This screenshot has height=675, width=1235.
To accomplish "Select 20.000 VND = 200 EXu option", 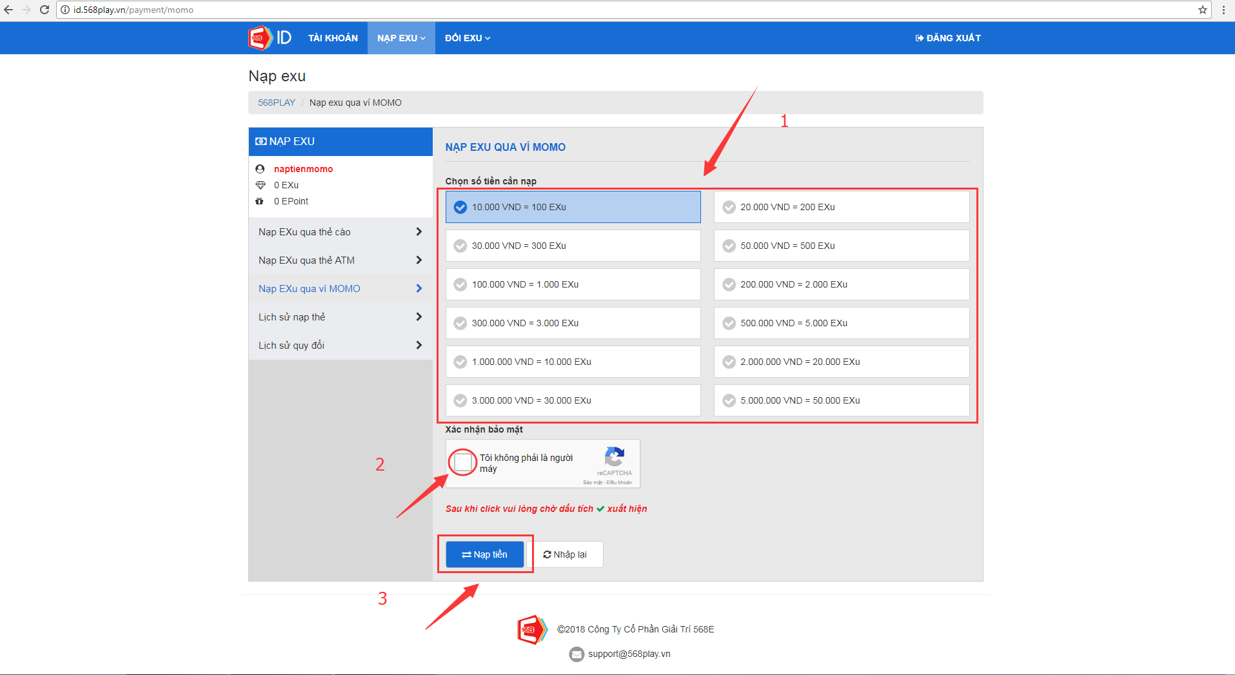I will click(842, 207).
